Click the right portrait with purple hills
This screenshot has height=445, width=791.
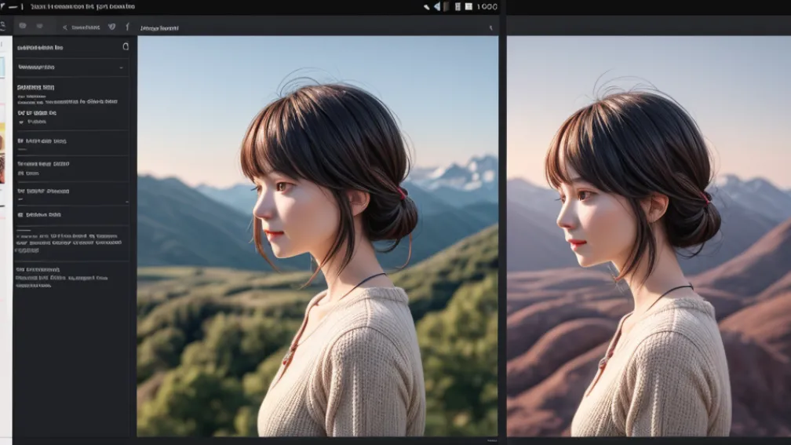[649, 235]
